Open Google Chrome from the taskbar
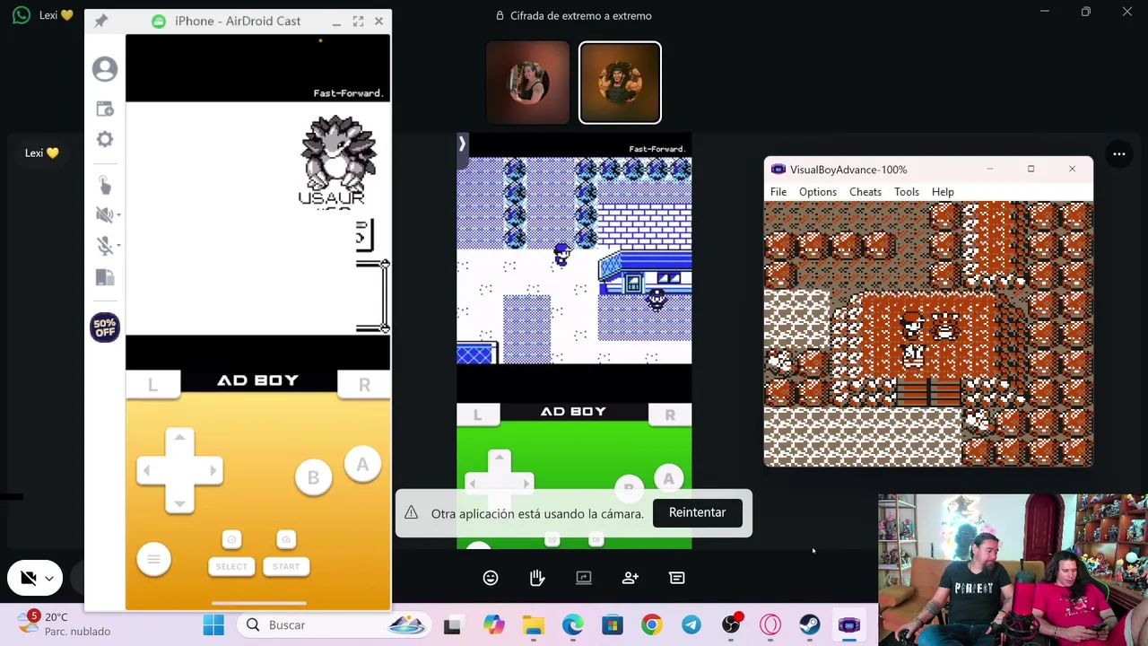The width and height of the screenshot is (1148, 646). 652,625
